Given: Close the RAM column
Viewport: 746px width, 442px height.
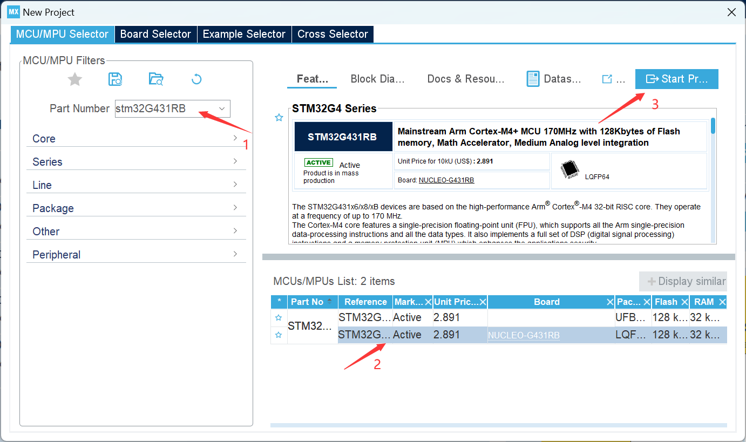Looking at the screenshot, I should coord(722,302).
